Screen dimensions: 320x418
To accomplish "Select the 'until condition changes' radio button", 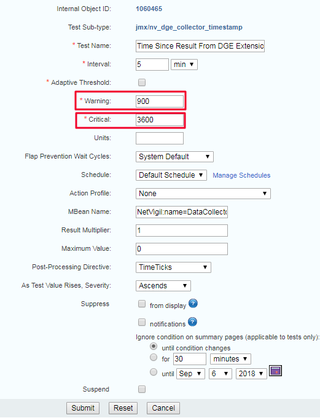I will 154,346.
